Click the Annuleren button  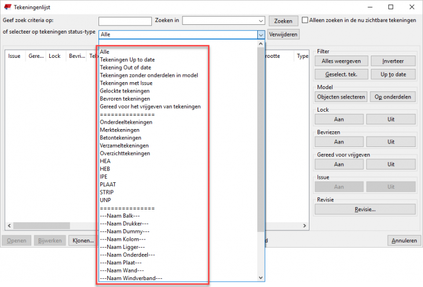coord(404,240)
